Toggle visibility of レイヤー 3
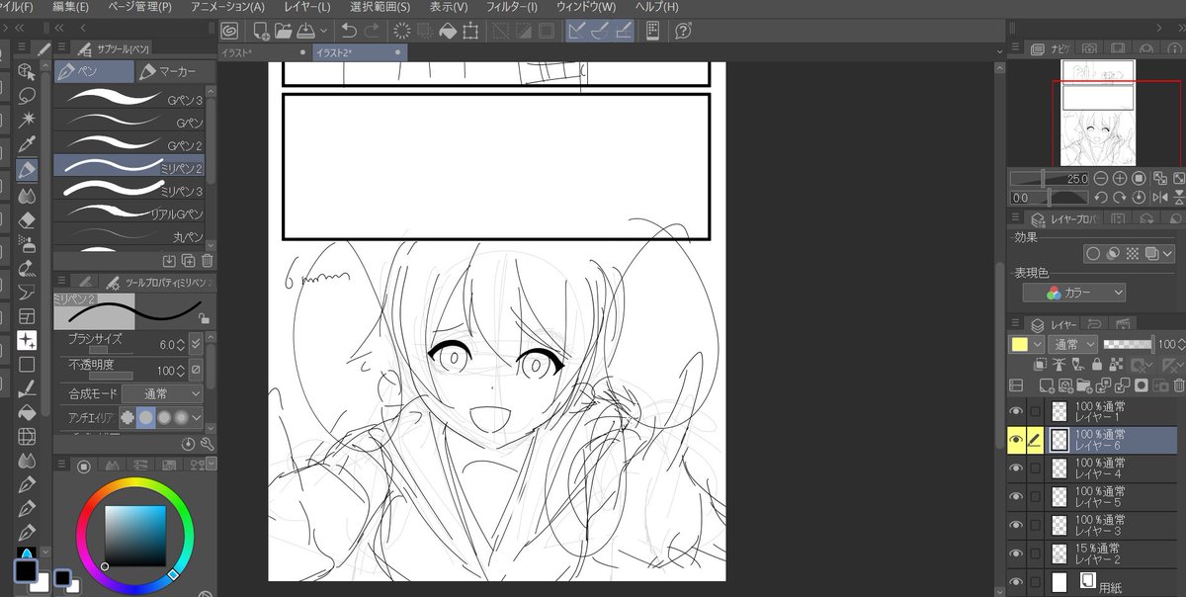1186x597 pixels. point(1016,525)
